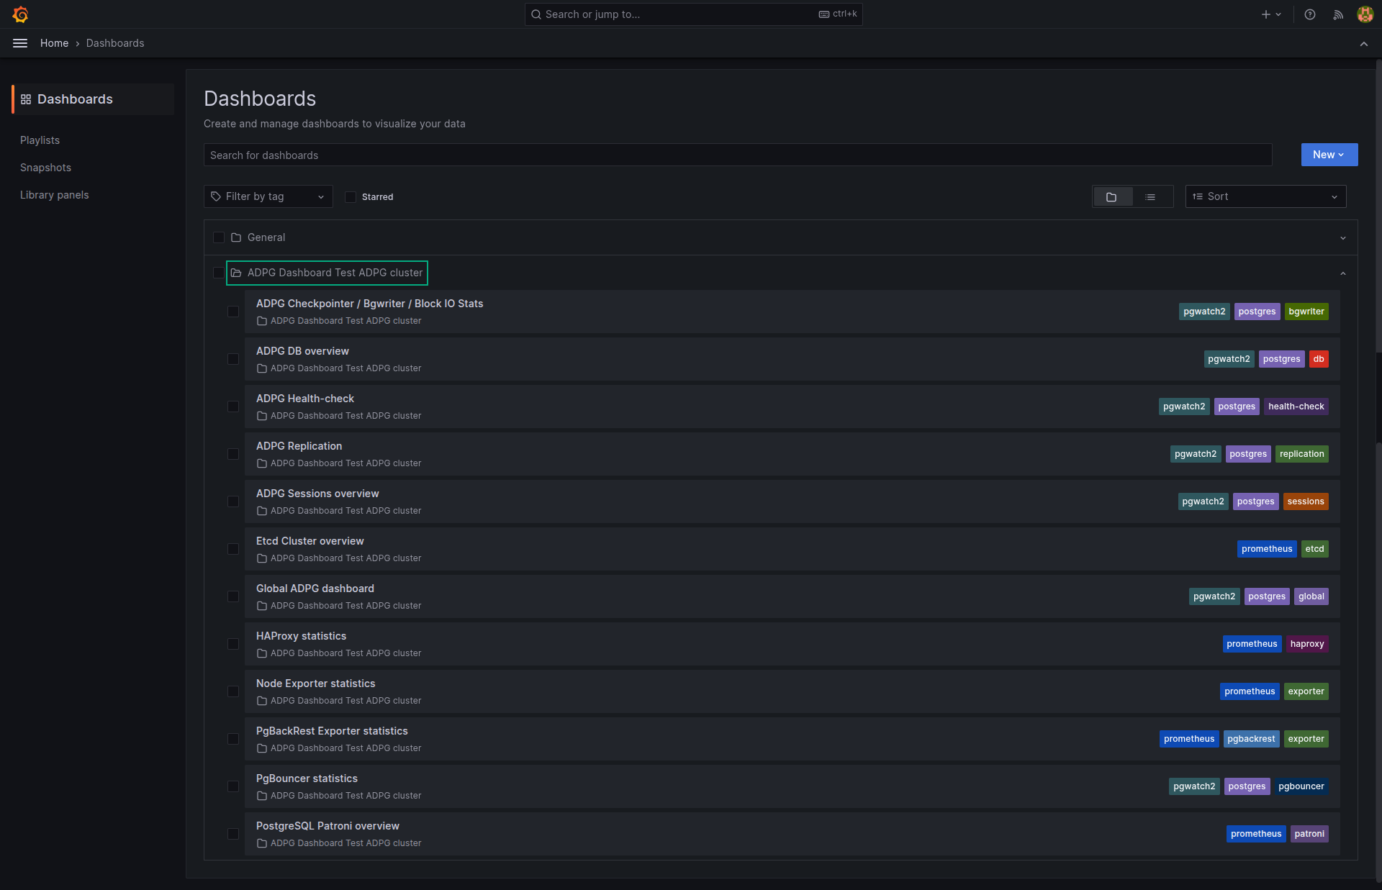Select checkbox for ADPG Replication
This screenshot has height=890, width=1382.
click(233, 454)
